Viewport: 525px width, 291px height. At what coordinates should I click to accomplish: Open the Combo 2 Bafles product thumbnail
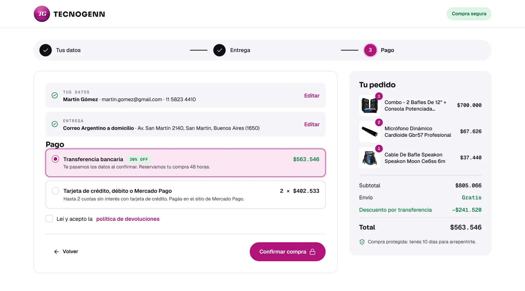370,105
